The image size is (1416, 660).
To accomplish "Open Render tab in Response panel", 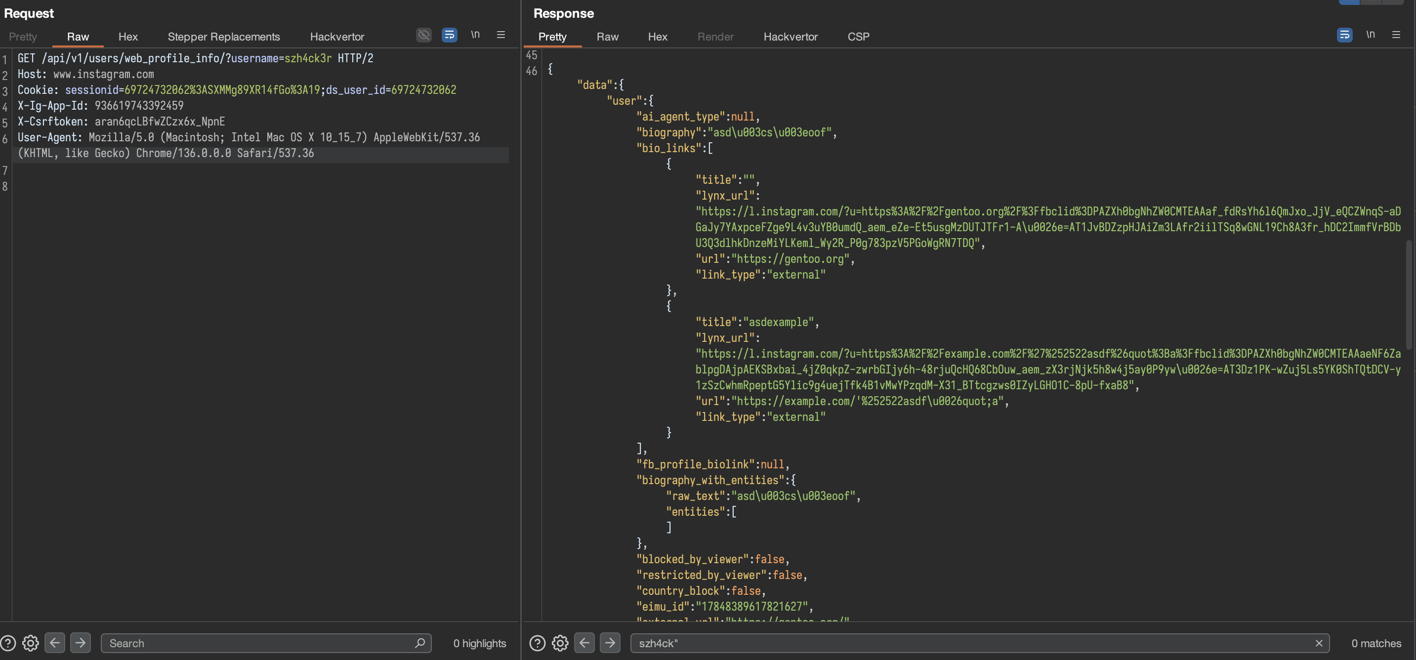I will (716, 37).
